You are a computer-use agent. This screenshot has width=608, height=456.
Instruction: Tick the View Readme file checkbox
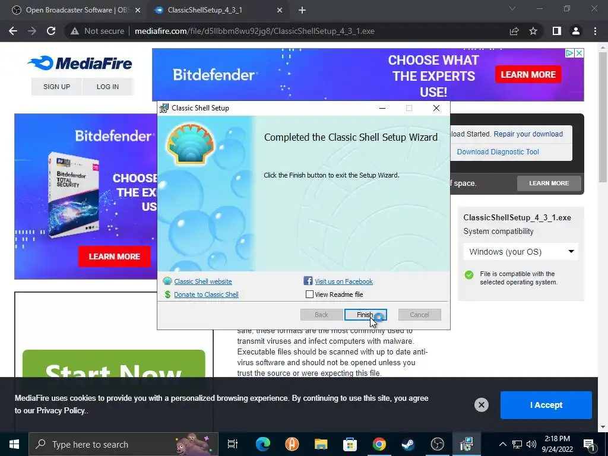pos(309,294)
